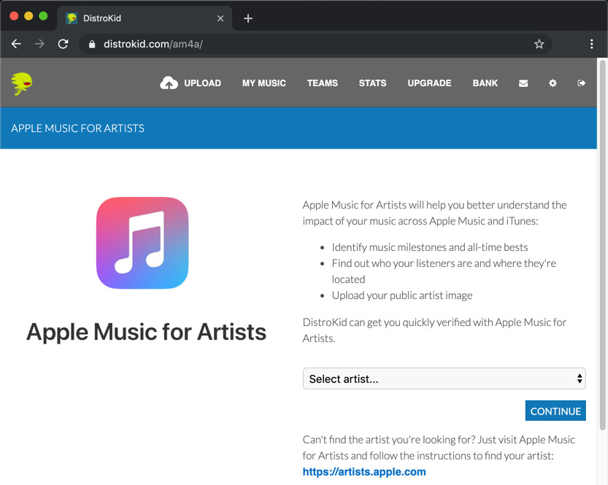Viewport: 608px width, 485px height.
Task: Open settings via the gear icon
Action: click(x=553, y=83)
